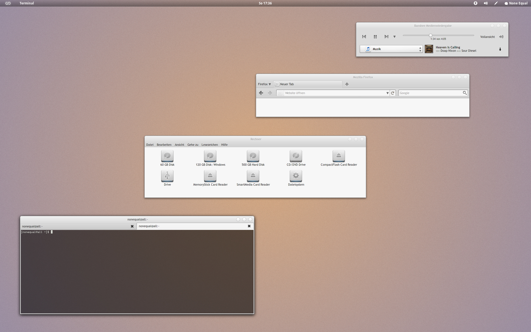Screen dimensions: 531x332
Task: Open the Firefox application menu
Action: (x=264, y=84)
